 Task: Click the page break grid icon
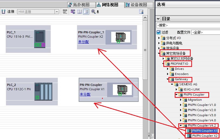[79, 11]
